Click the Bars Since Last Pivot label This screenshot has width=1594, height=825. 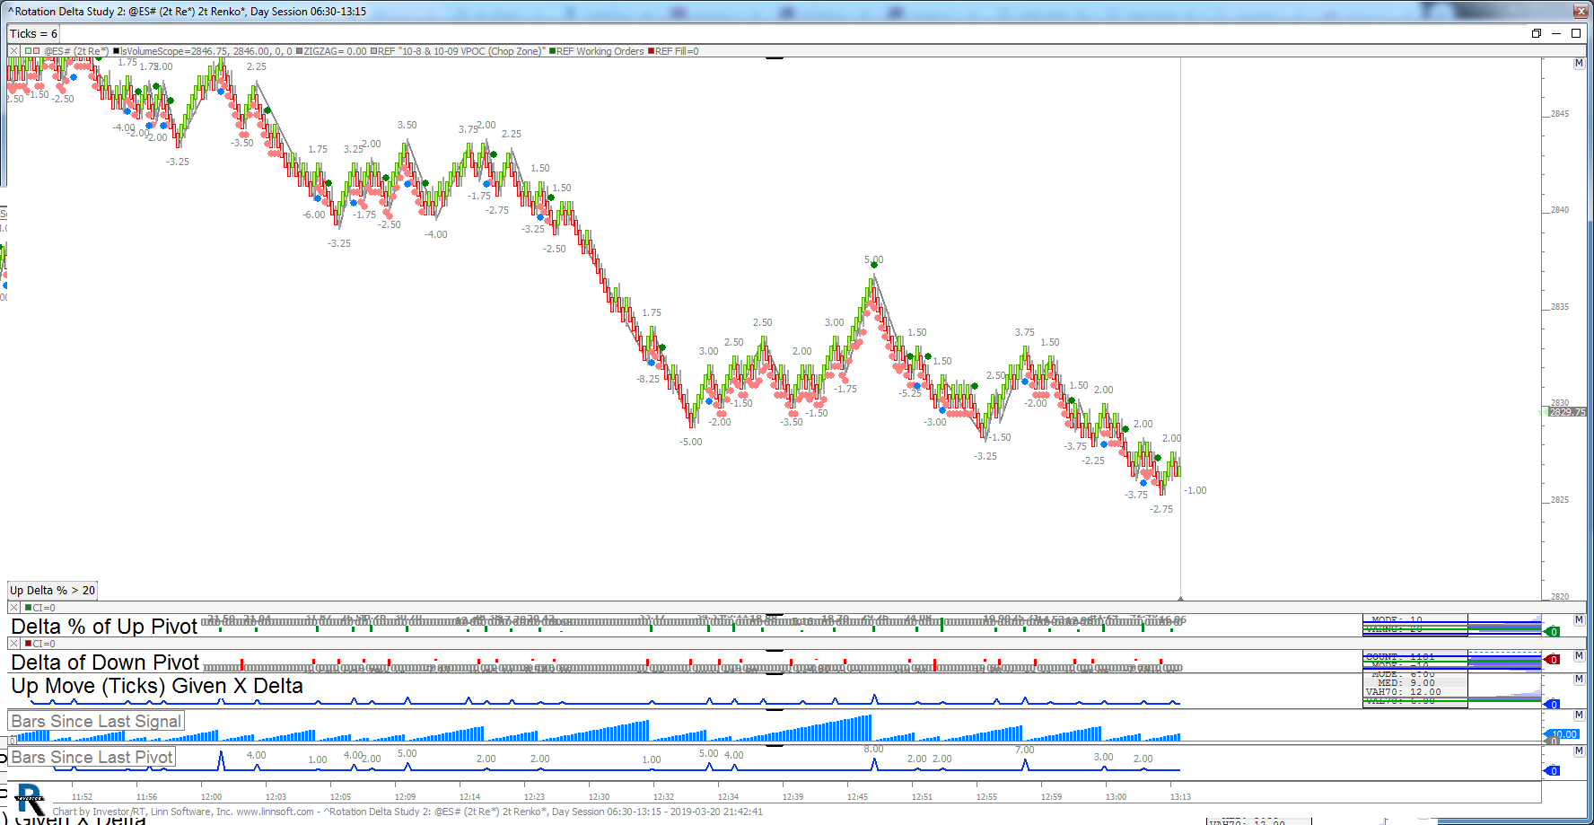click(x=92, y=757)
